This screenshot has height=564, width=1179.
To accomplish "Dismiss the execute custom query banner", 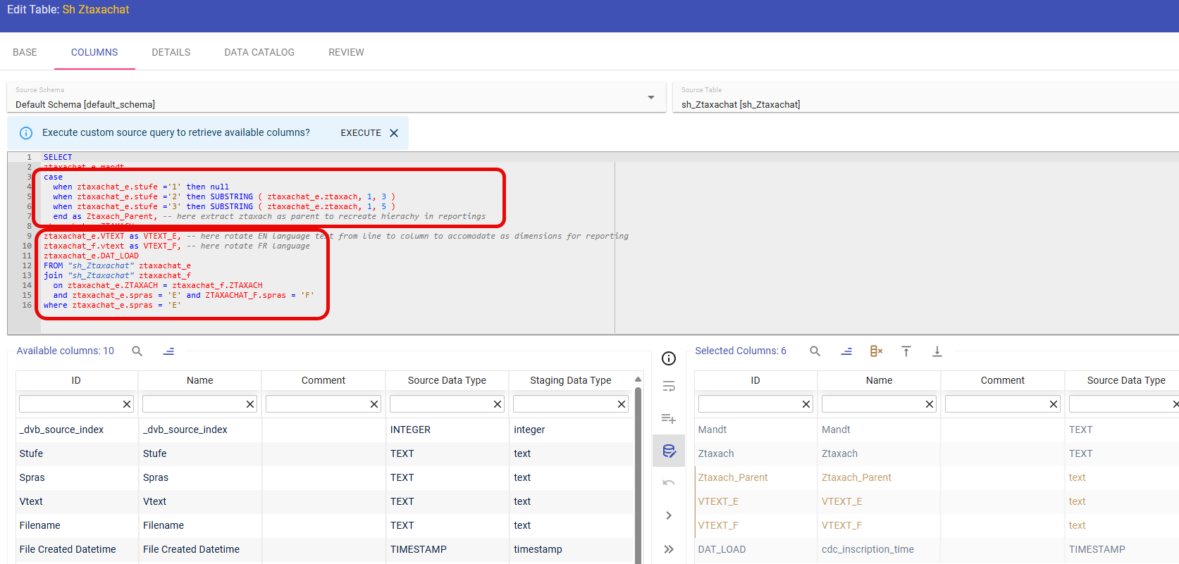I will pos(394,133).
